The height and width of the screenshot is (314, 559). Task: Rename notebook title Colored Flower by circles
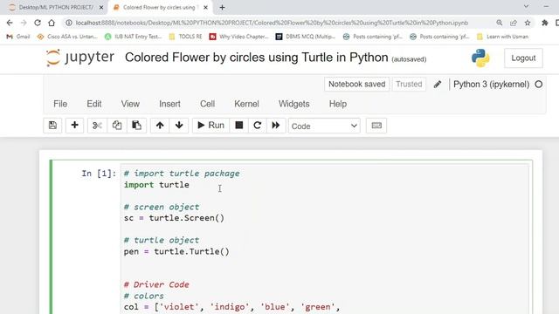pos(256,58)
